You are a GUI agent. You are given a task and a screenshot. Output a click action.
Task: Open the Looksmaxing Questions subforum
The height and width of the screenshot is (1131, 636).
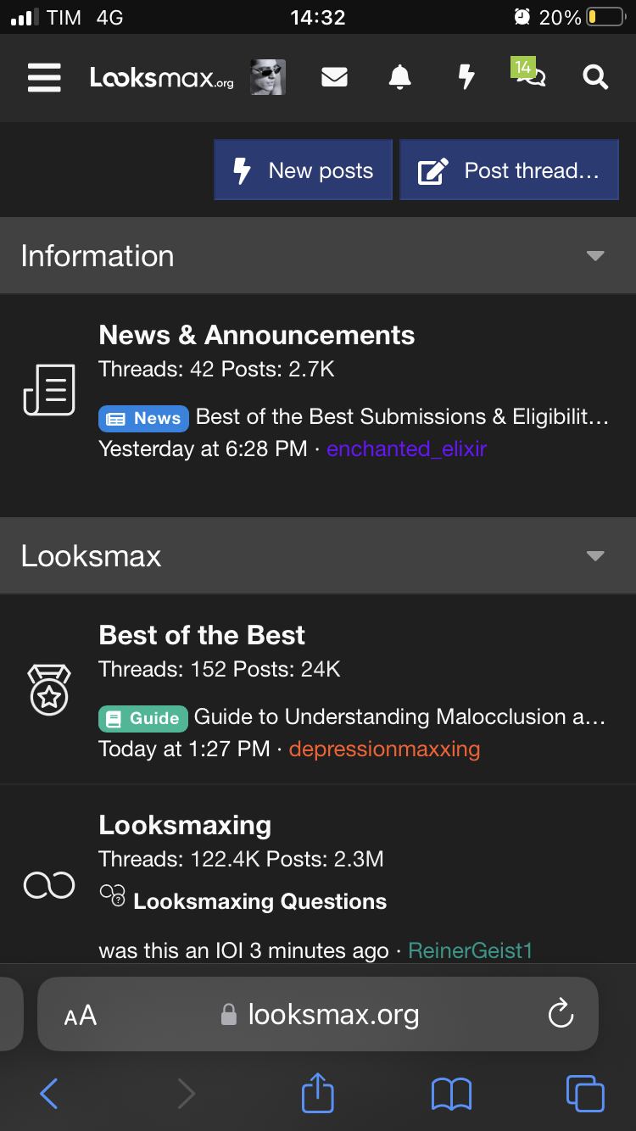[x=259, y=901]
